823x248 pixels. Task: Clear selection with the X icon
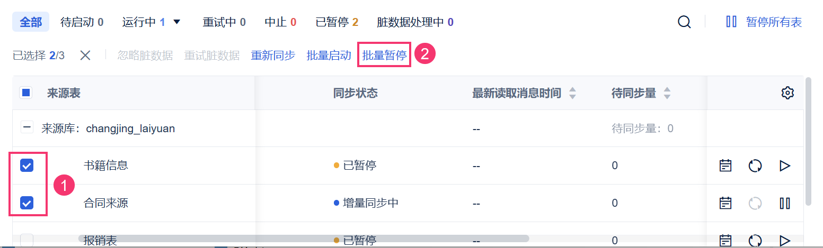(x=85, y=55)
